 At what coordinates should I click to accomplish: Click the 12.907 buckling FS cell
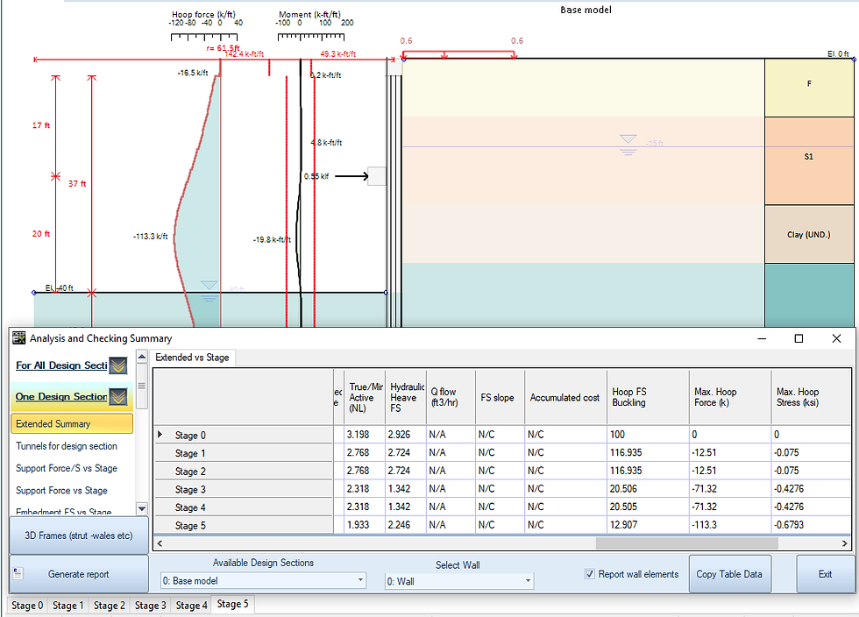648,524
